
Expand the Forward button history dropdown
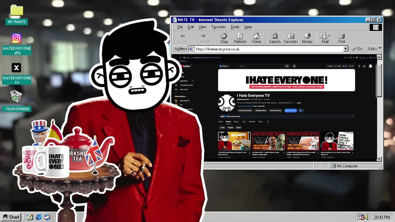pos(214,39)
